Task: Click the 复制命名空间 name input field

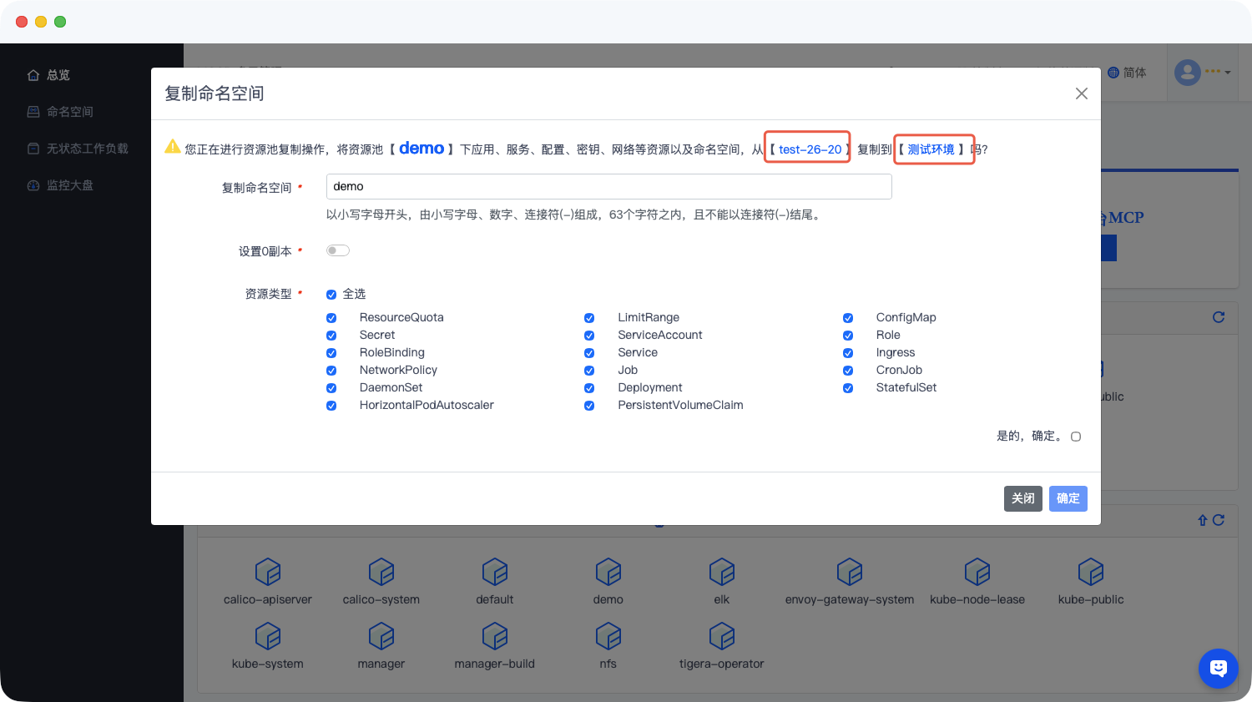Action: [x=608, y=187]
